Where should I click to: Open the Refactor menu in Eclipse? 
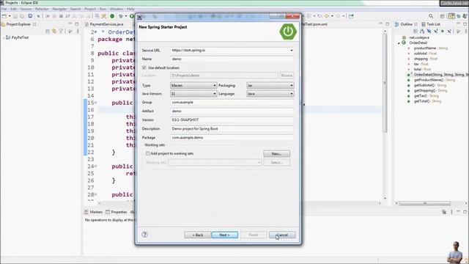[x=42, y=9]
